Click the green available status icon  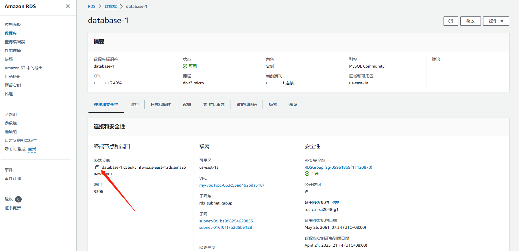pyautogui.click(x=185, y=66)
